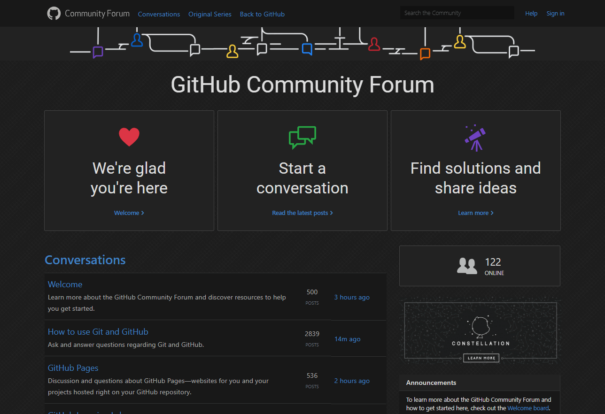Follow the Welcome link in first card

point(129,213)
